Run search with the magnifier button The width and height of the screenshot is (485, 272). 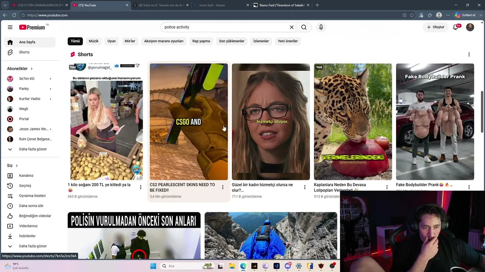pyautogui.click(x=304, y=27)
